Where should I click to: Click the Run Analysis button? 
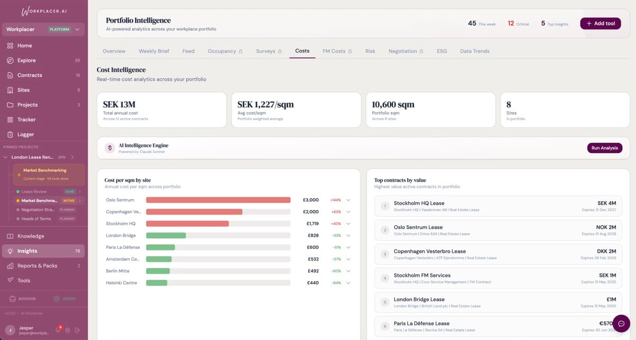605,148
